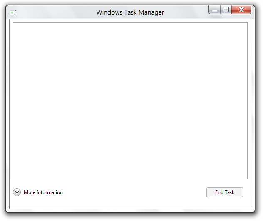This screenshot has height=221, width=263.
Task: Close the Windows Task Manager window
Action: coord(241,10)
